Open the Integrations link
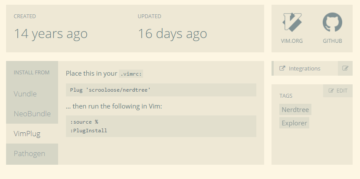The height and width of the screenshot is (179, 360). (x=304, y=68)
